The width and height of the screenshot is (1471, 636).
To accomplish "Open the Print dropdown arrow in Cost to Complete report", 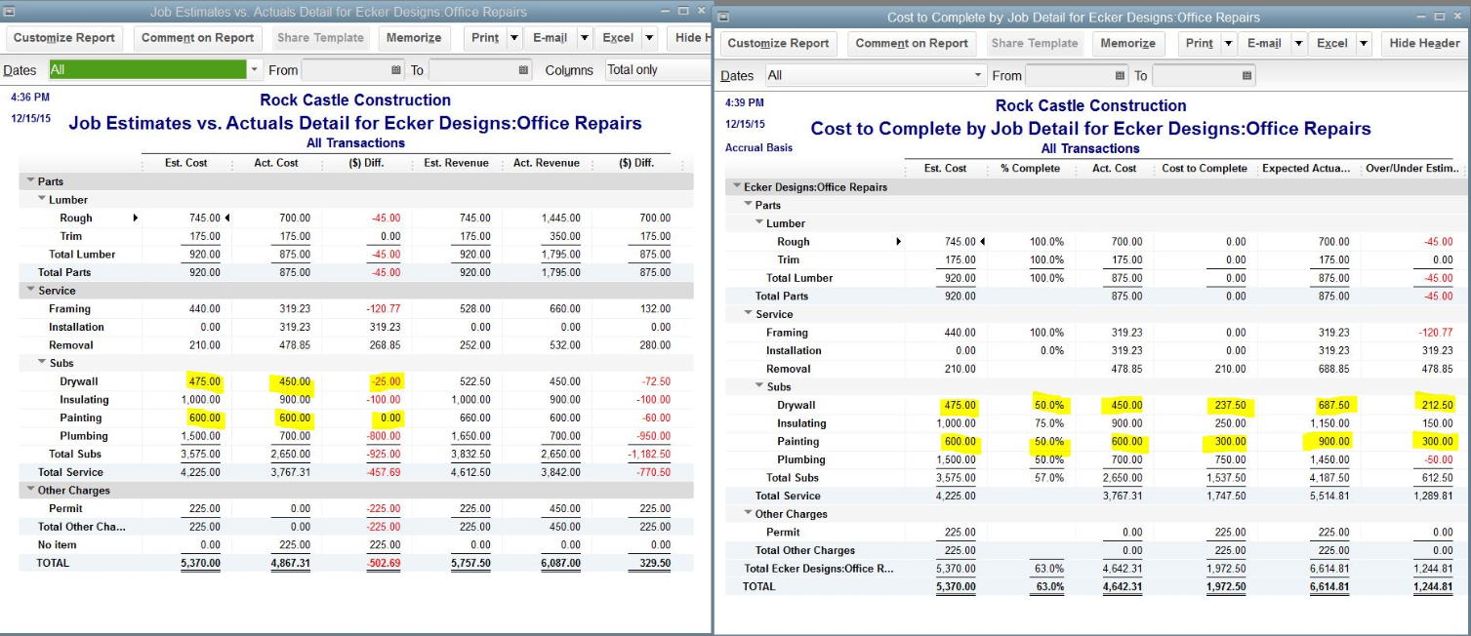I will click(1227, 44).
